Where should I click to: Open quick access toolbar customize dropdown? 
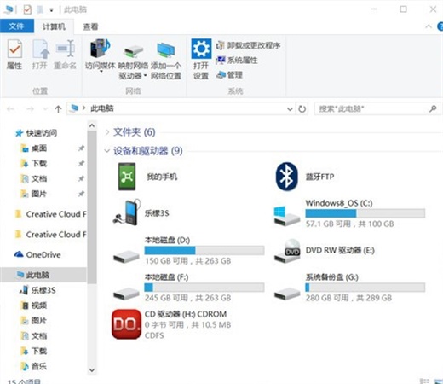(51, 10)
